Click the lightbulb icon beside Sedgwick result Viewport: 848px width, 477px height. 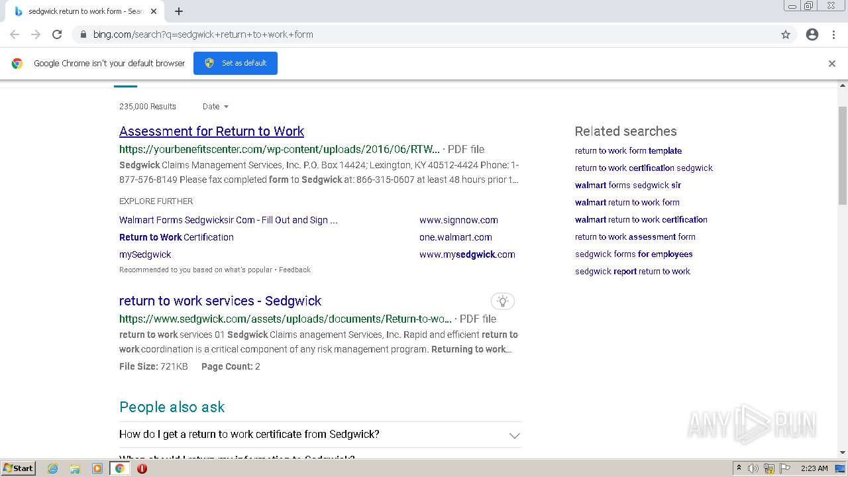point(503,301)
